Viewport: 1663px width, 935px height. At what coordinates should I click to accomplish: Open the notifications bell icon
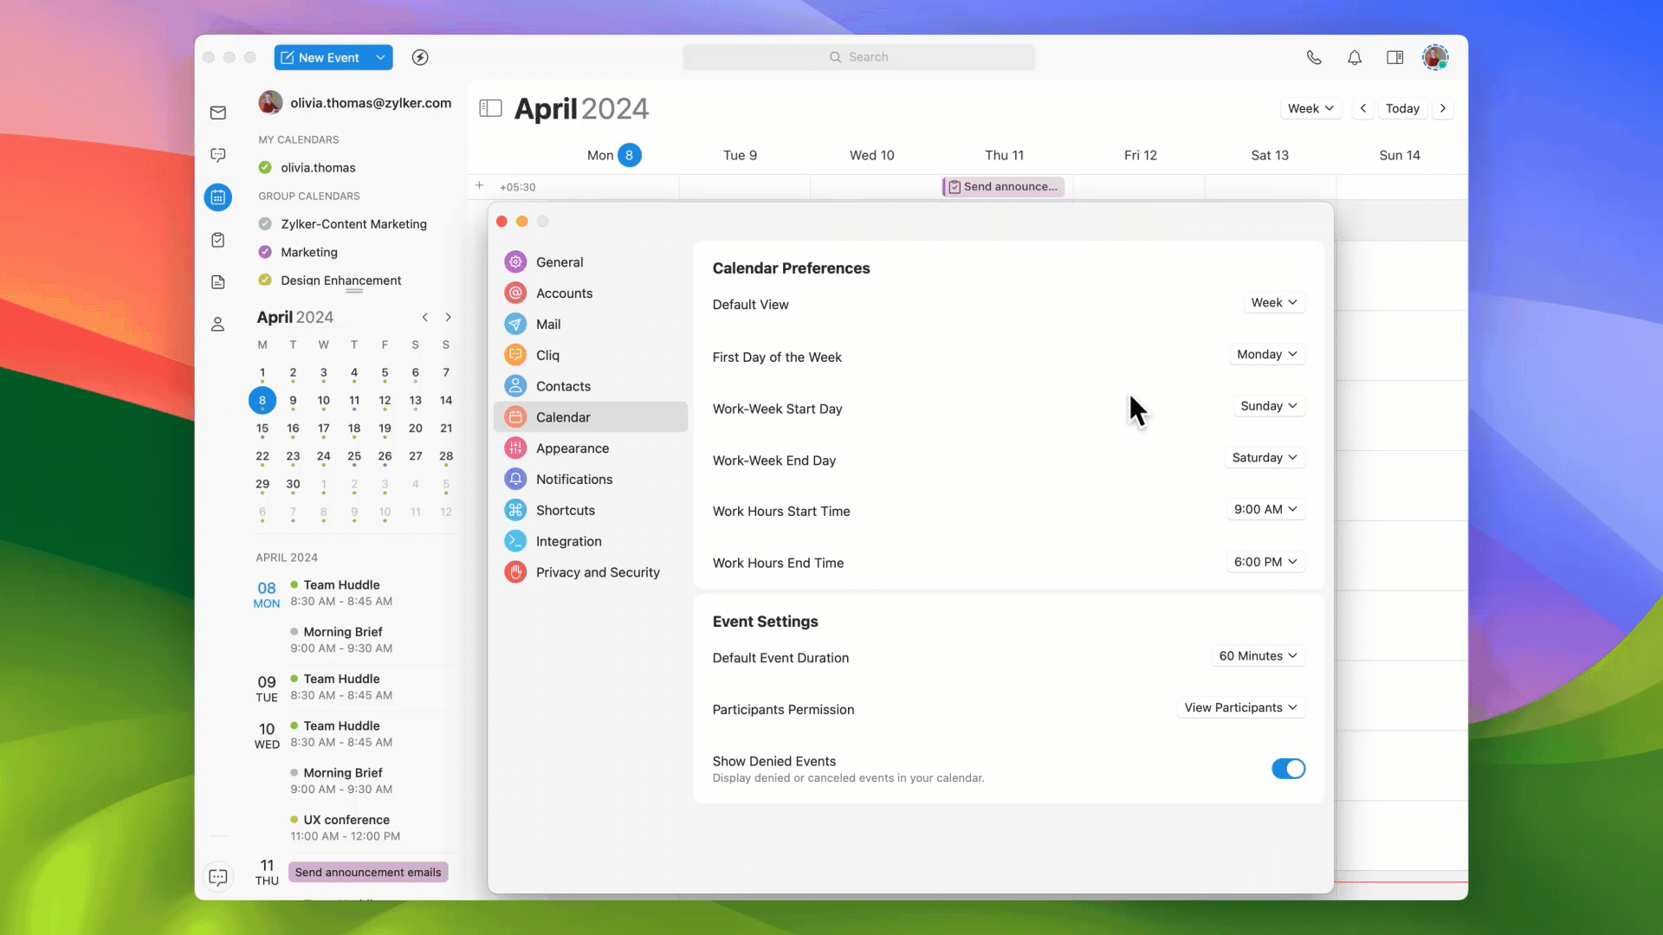tap(1355, 57)
